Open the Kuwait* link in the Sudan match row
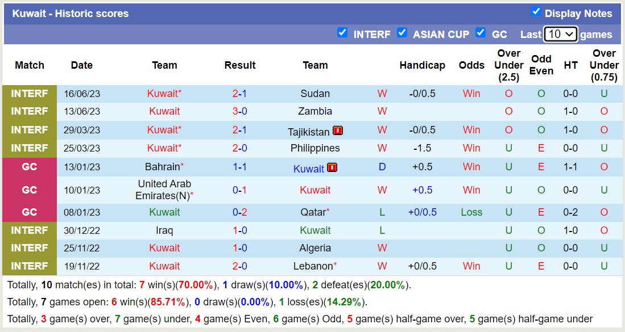Viewport: 625px width, 332px height. [164, 94]
